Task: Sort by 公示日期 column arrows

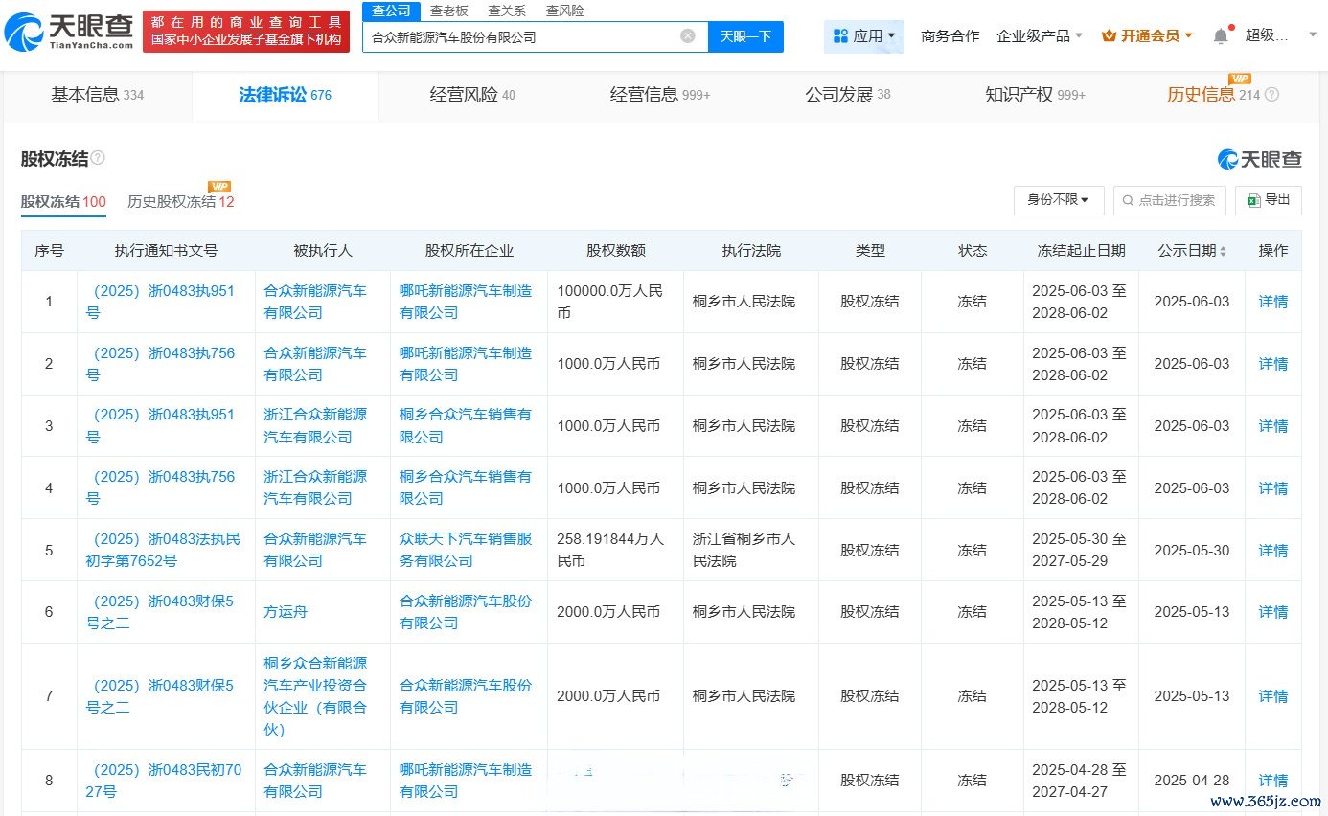Action: (x=1223, y=251)
